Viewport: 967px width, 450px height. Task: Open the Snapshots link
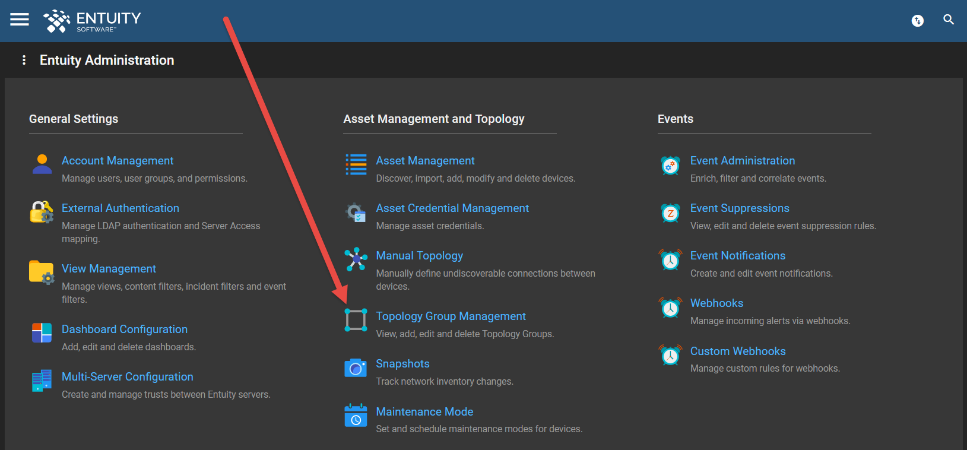403,364
